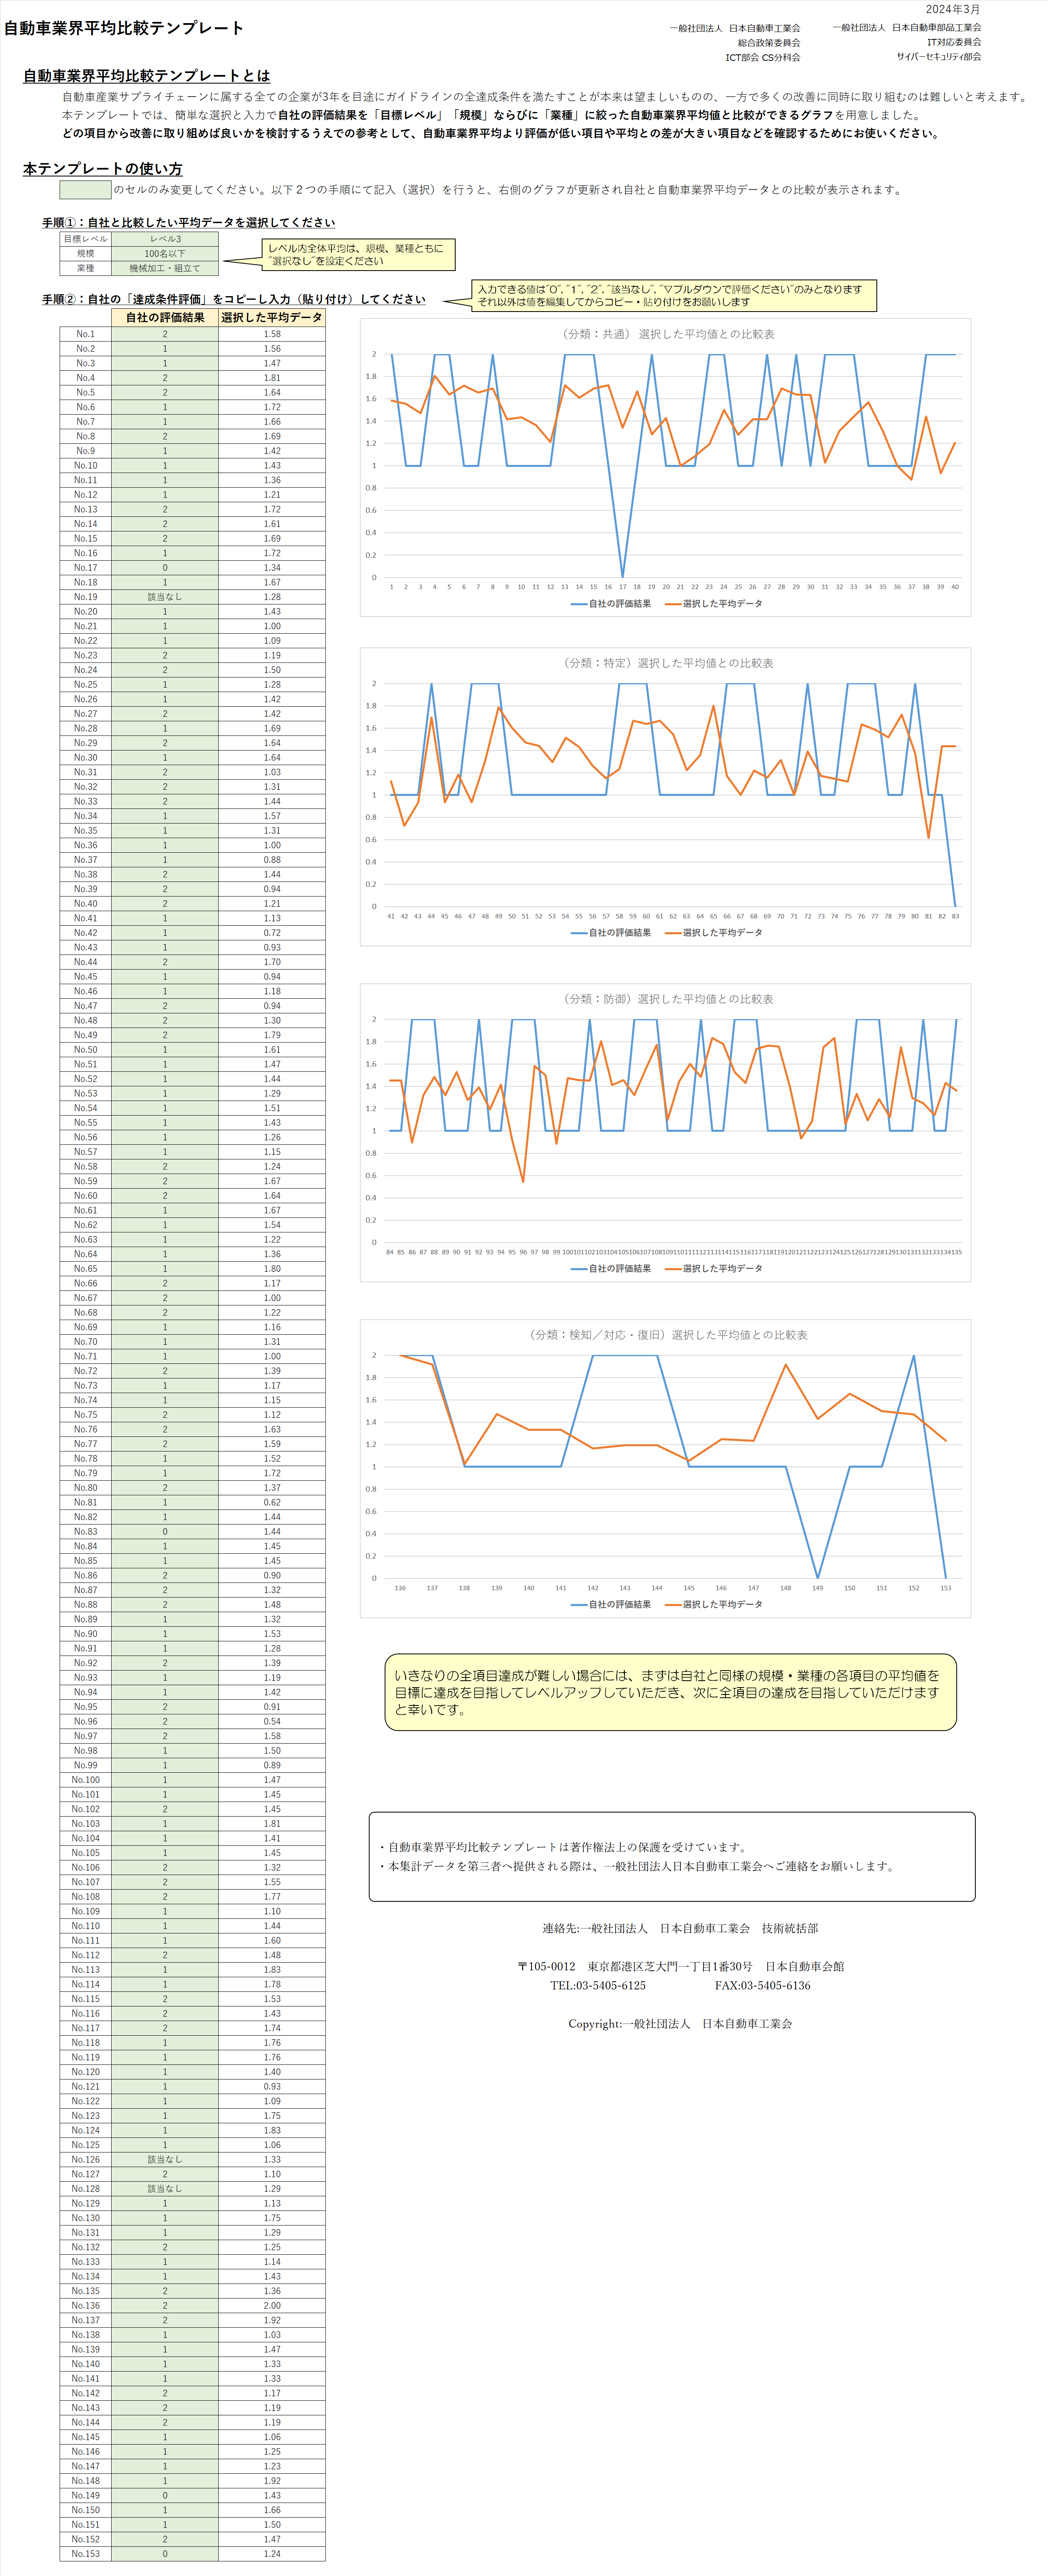Click the heading 自動車業界平均比較テンプレートとは

147,76
